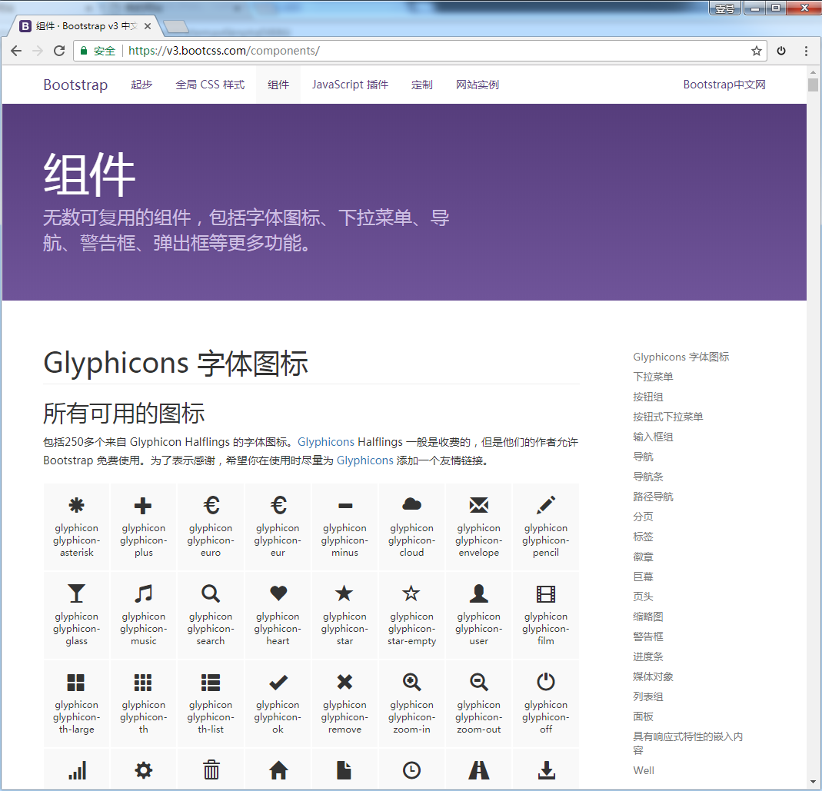
Task: Select the download arrow icon in the bottom row
Action: [x=546, y=770]
